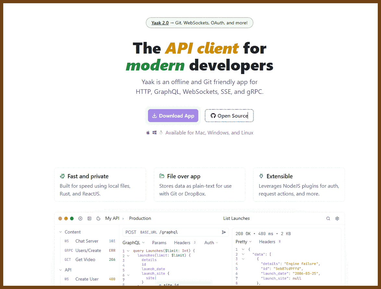Image resolution: width=381 pixels, height=289 pixels.
Task: Click the 206 status badge on Get Video
Action: [112, 259]
